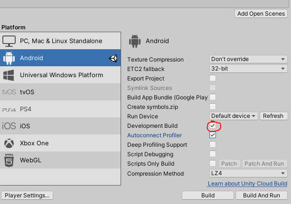Turn on Script Debugging checkbox

tap(213, 154)
